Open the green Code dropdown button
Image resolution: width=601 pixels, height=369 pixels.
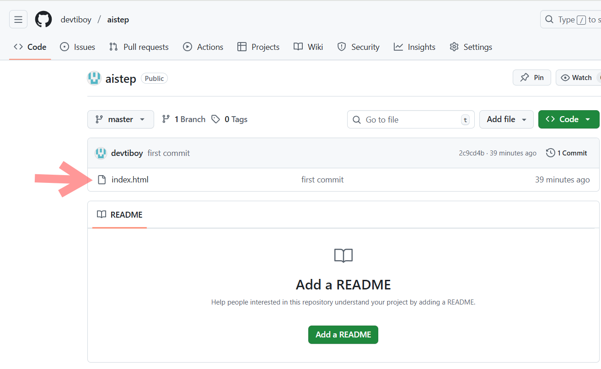tap(569, 119)
